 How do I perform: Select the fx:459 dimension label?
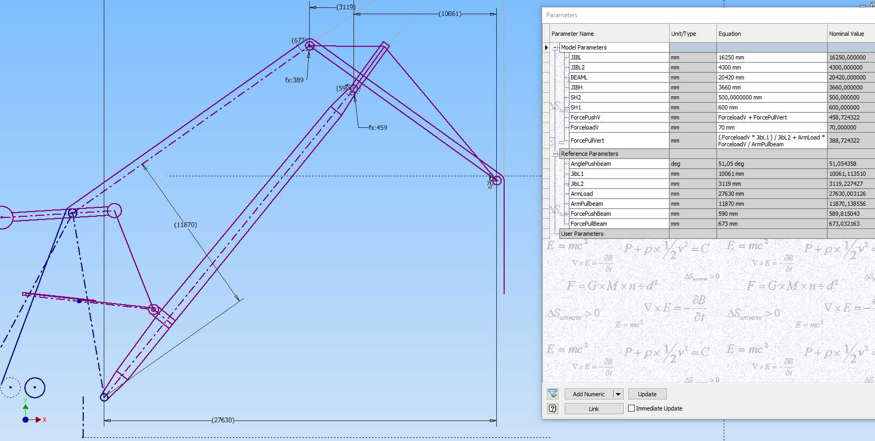pos(378,127)
